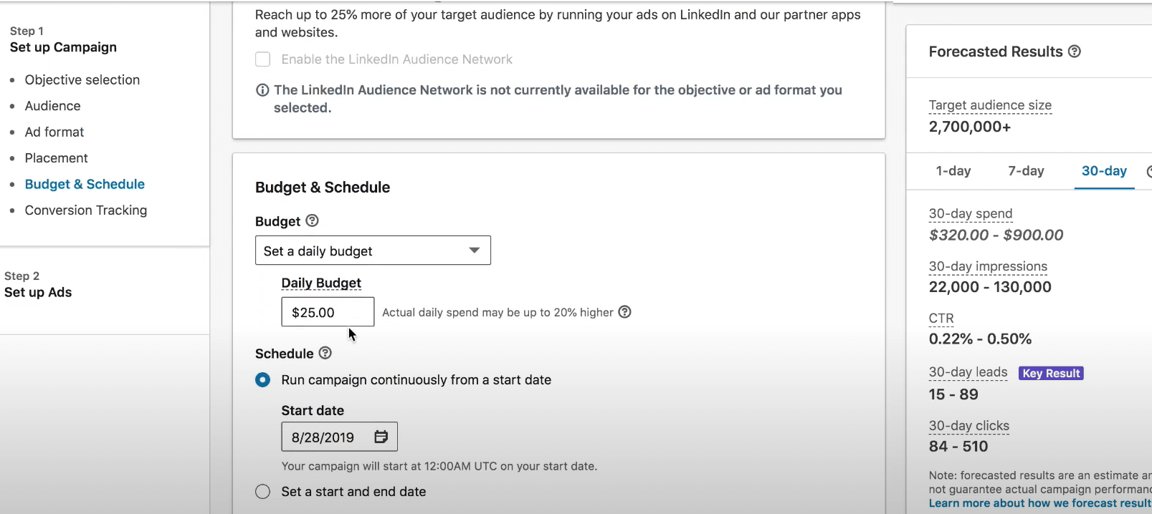Click the Start date field 8/28/2019

tap(339, 437)
